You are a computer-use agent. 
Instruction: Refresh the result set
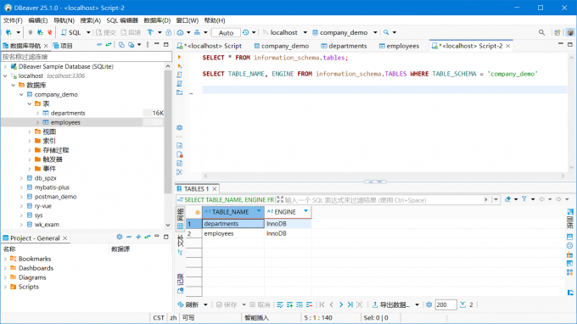[188, 304]
